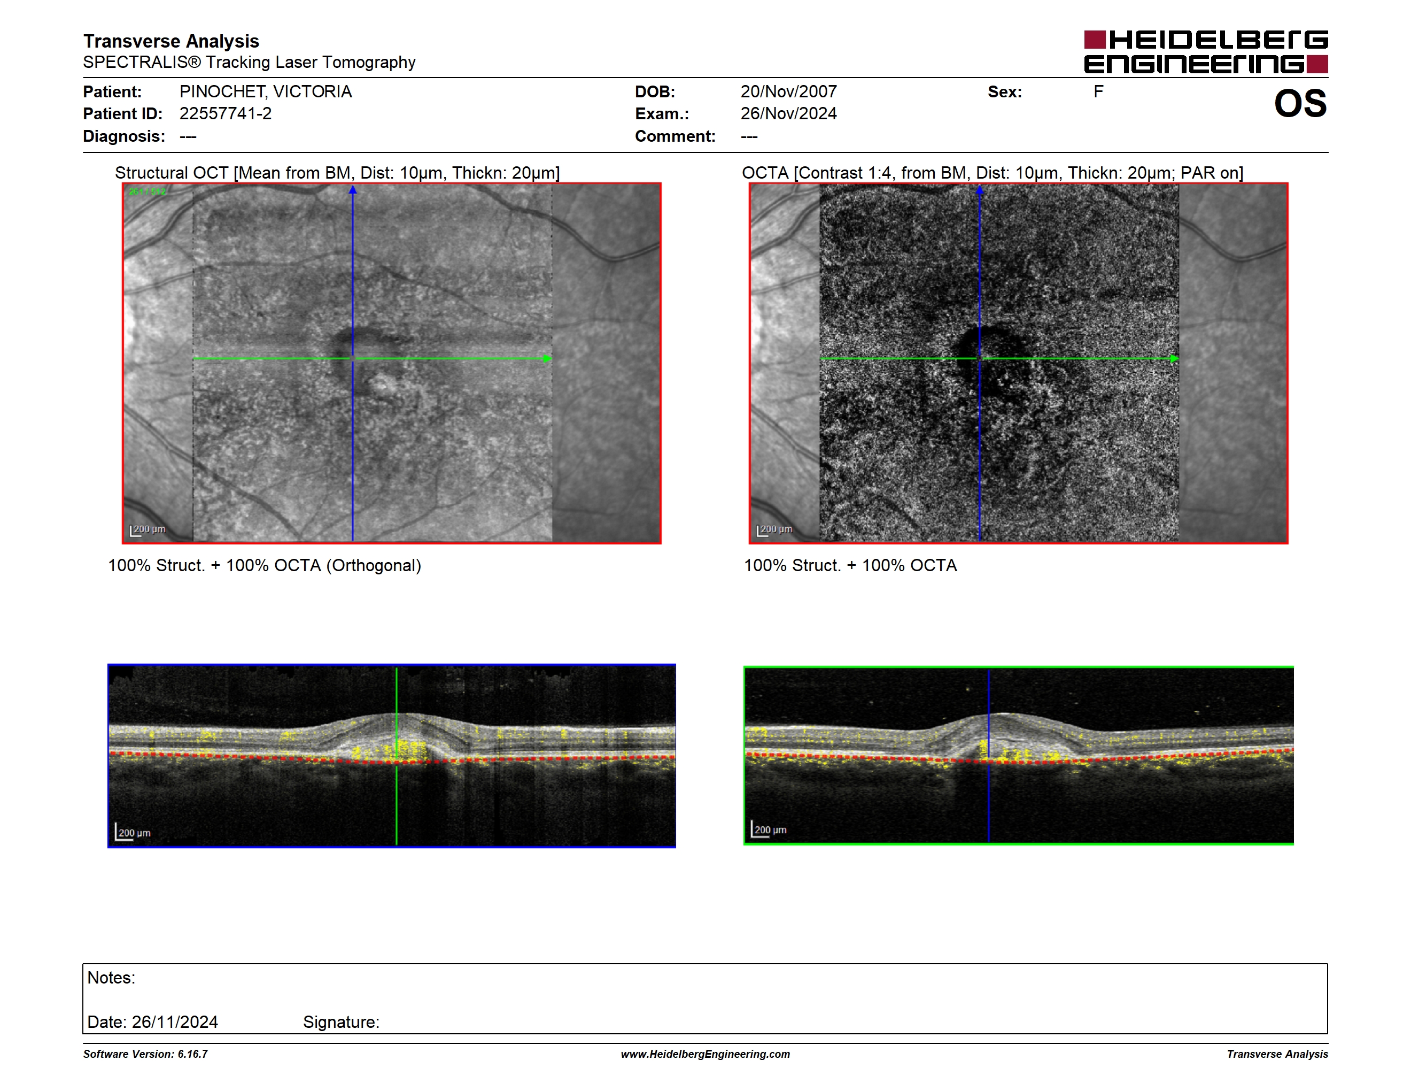
Task: Click the 200 µm scale on Structural OCT
Action: point(148,530)
